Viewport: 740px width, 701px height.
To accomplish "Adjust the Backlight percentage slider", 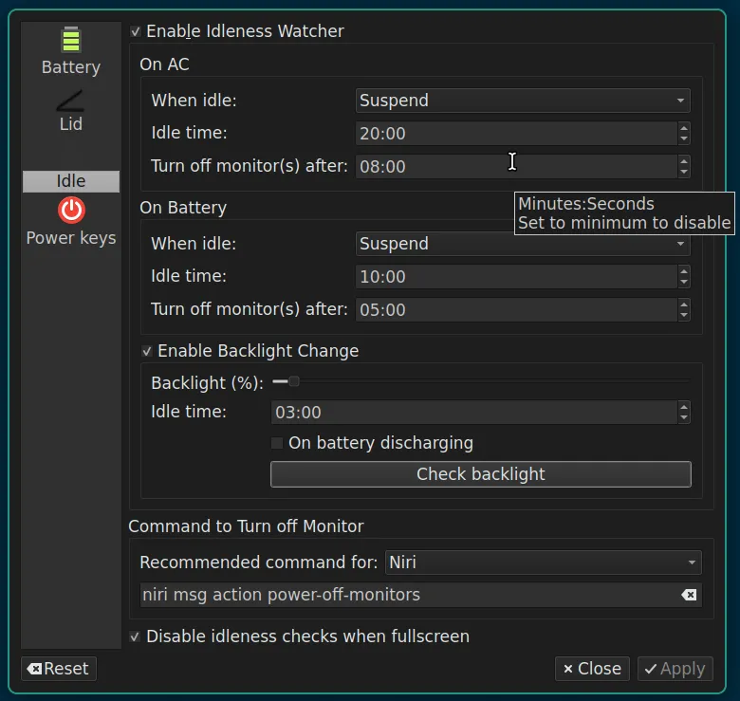I will pyautogui.click(x=294, y=381).
